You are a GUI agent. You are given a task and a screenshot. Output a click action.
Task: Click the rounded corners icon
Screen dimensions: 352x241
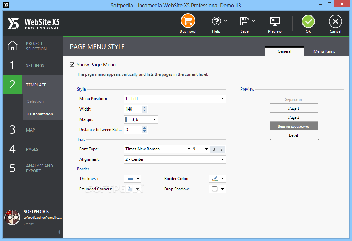click(130, 189)
